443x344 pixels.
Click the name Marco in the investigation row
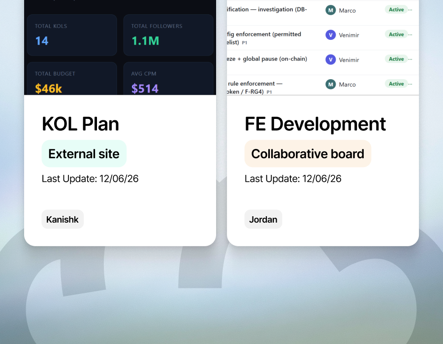point(347,11)
